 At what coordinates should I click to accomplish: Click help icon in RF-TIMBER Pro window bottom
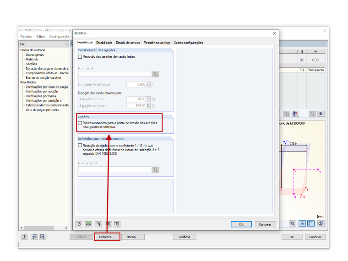[24, 237]
